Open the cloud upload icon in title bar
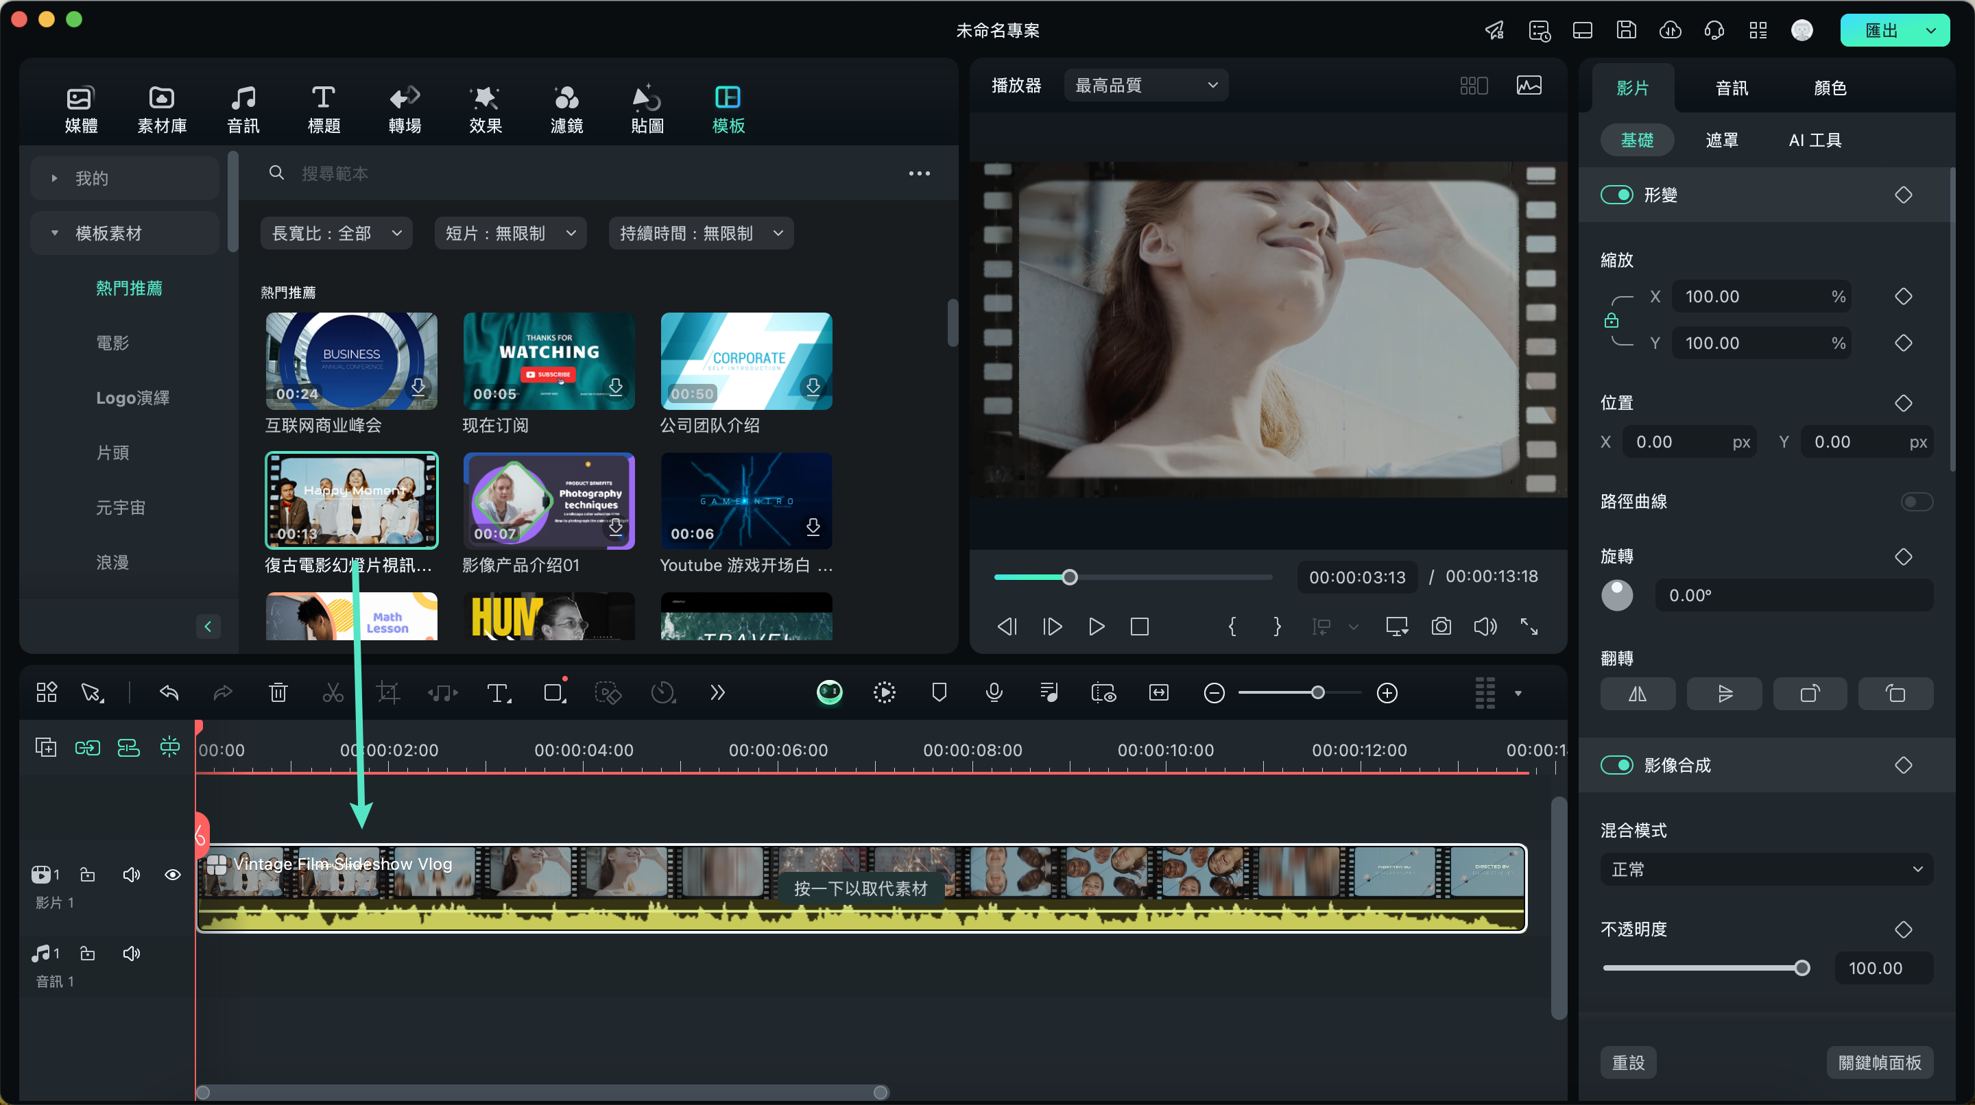This screenshot has height=1105, width=1975. (1670, 31)
